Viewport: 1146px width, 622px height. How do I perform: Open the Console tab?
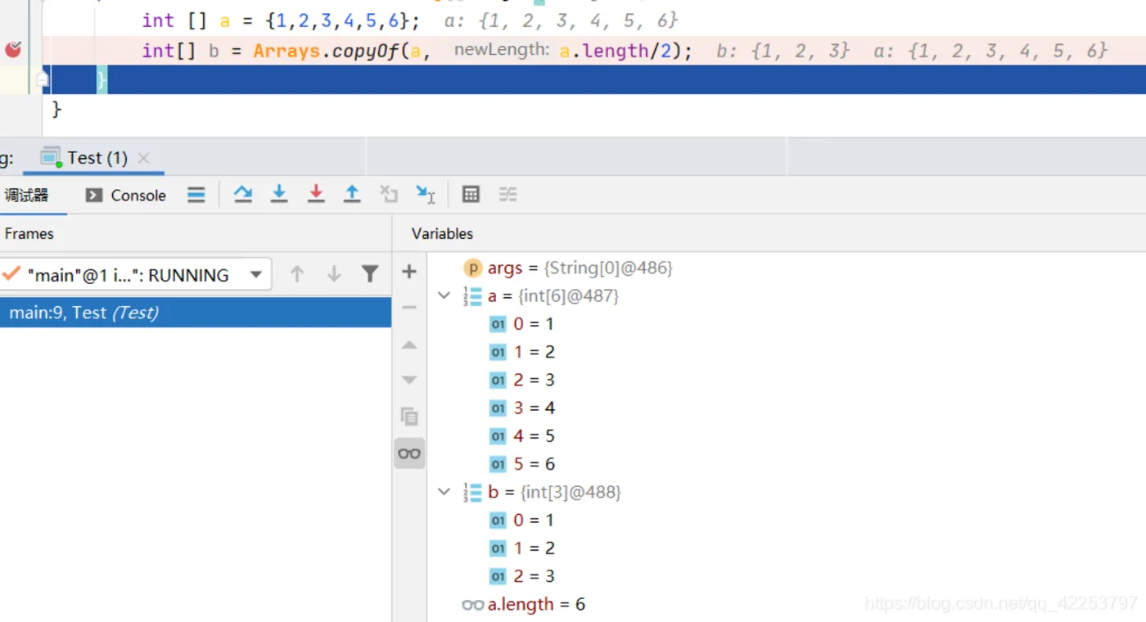coord(126,195)
